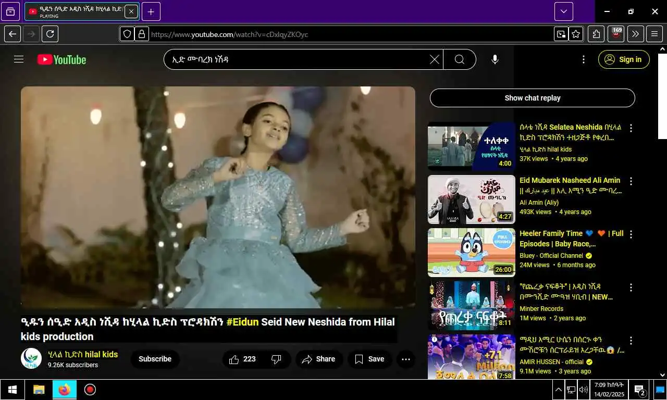The height and width of the screenshot is (400, 667).
Task: Open more actions under video
Action: [405, 359]
